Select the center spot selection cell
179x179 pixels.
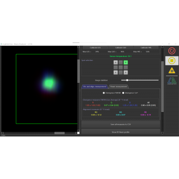pos(121,68)
